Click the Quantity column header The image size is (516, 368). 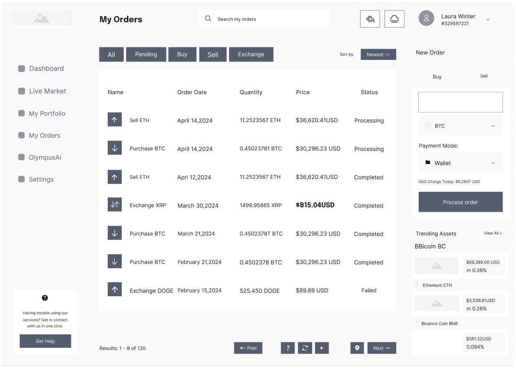coord(251,92)
